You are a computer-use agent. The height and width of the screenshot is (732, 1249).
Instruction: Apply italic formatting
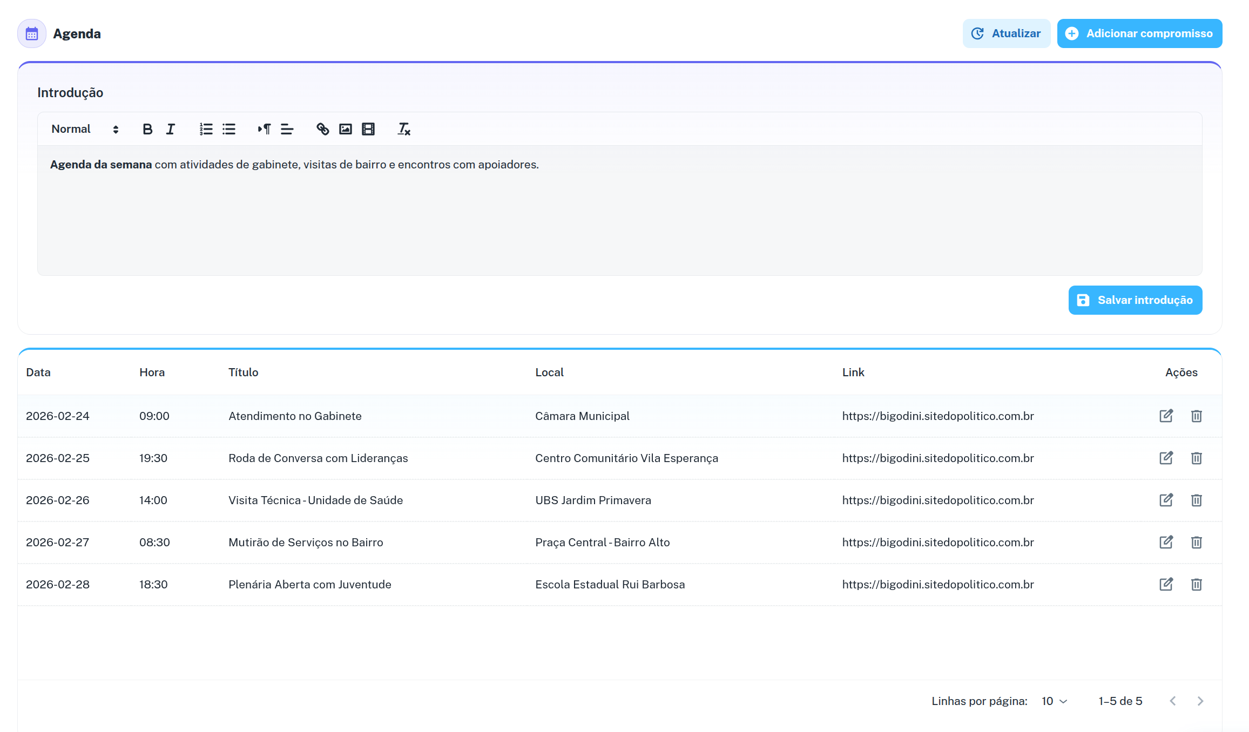coord(170,129)
